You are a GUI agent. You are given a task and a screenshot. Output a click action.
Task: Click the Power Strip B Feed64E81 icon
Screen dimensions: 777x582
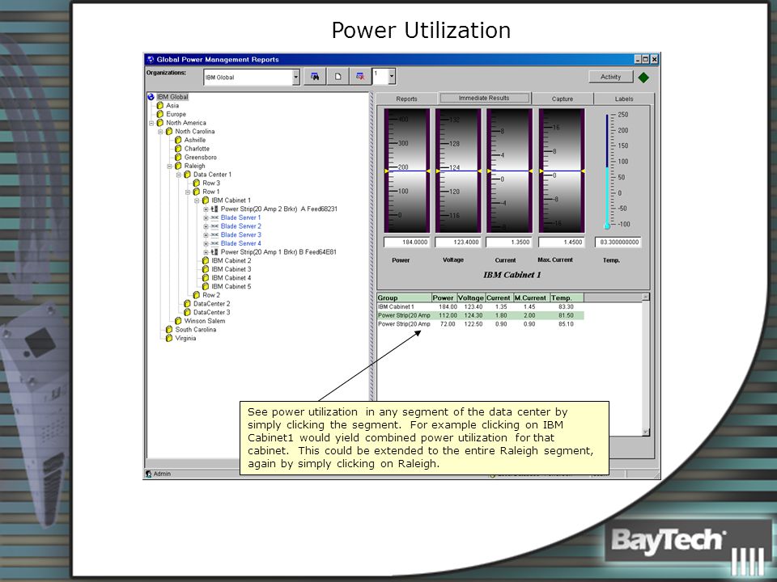pos(214,252)
